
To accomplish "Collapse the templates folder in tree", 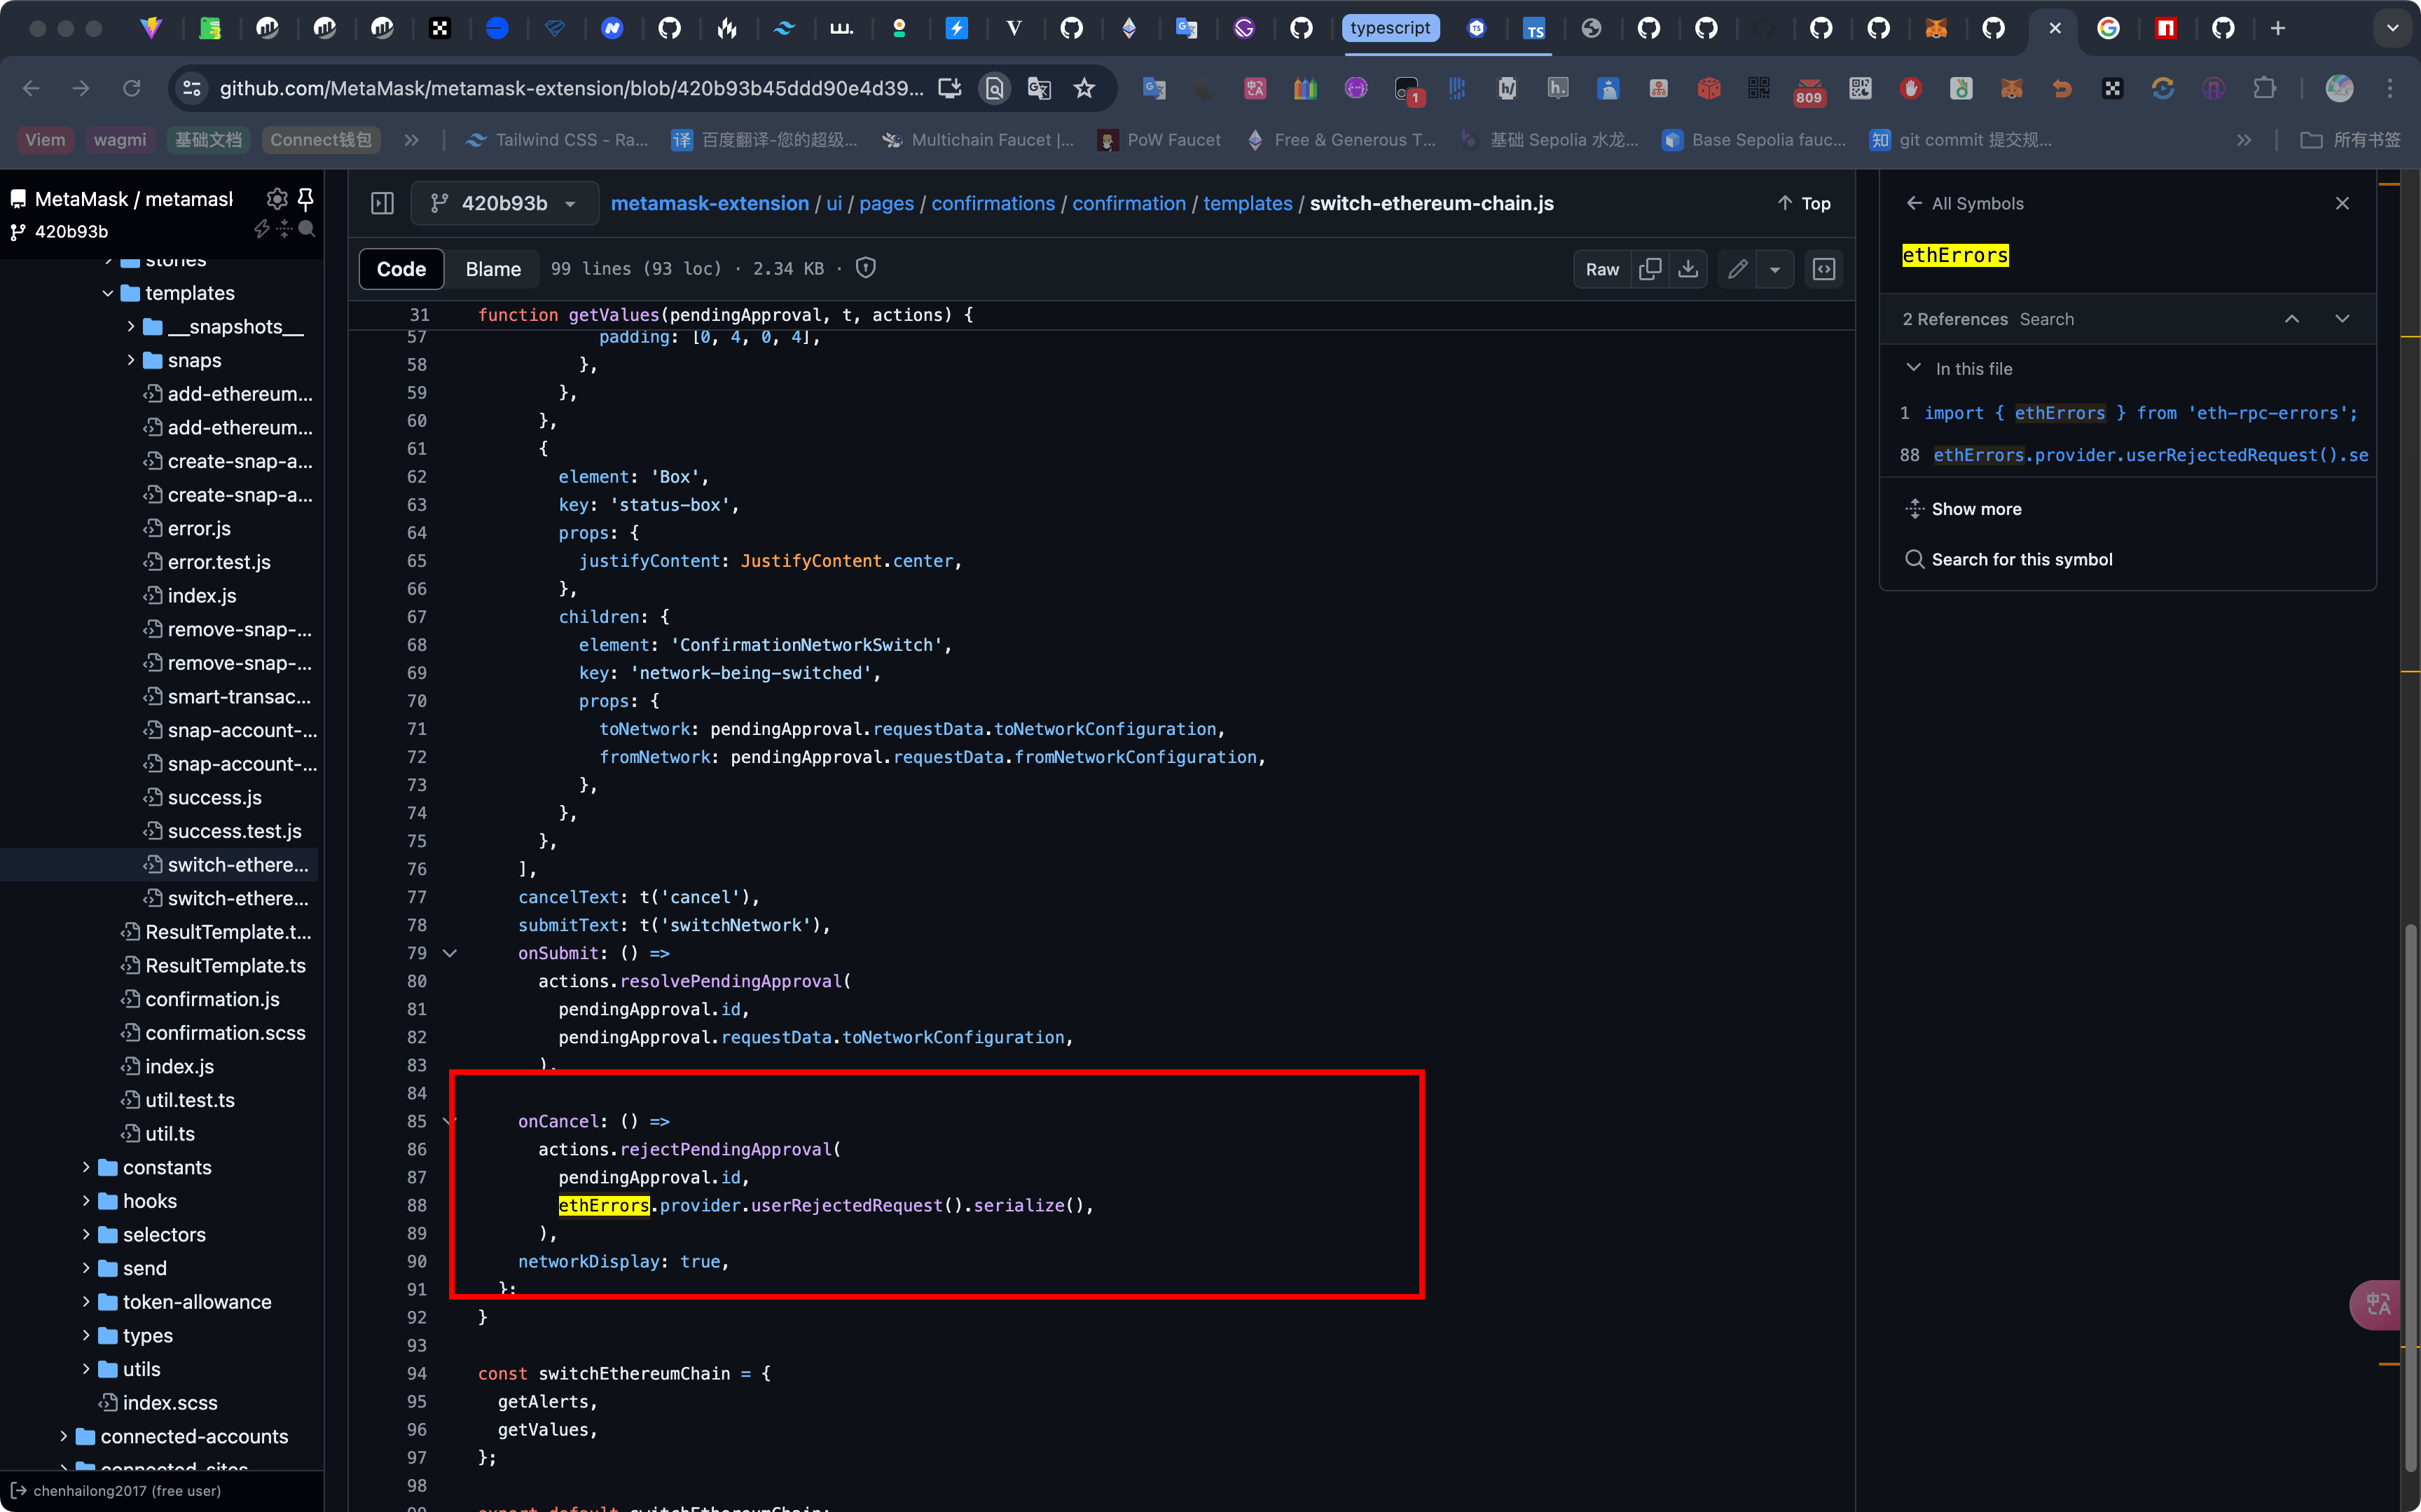I will click(x=108, y=293).
